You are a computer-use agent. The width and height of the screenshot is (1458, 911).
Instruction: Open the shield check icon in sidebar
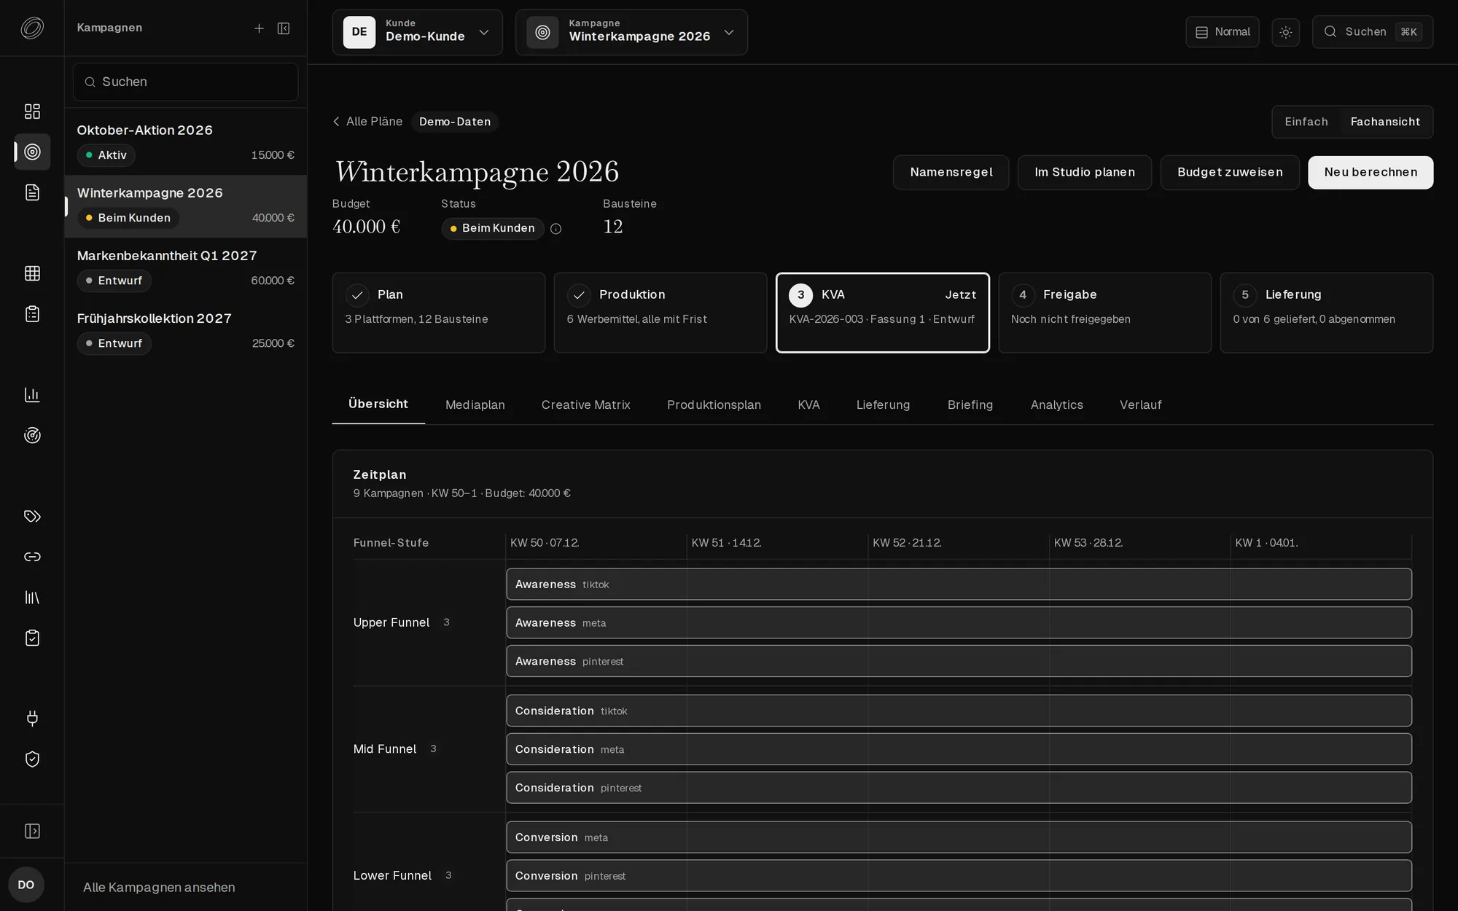coord(32,759)
